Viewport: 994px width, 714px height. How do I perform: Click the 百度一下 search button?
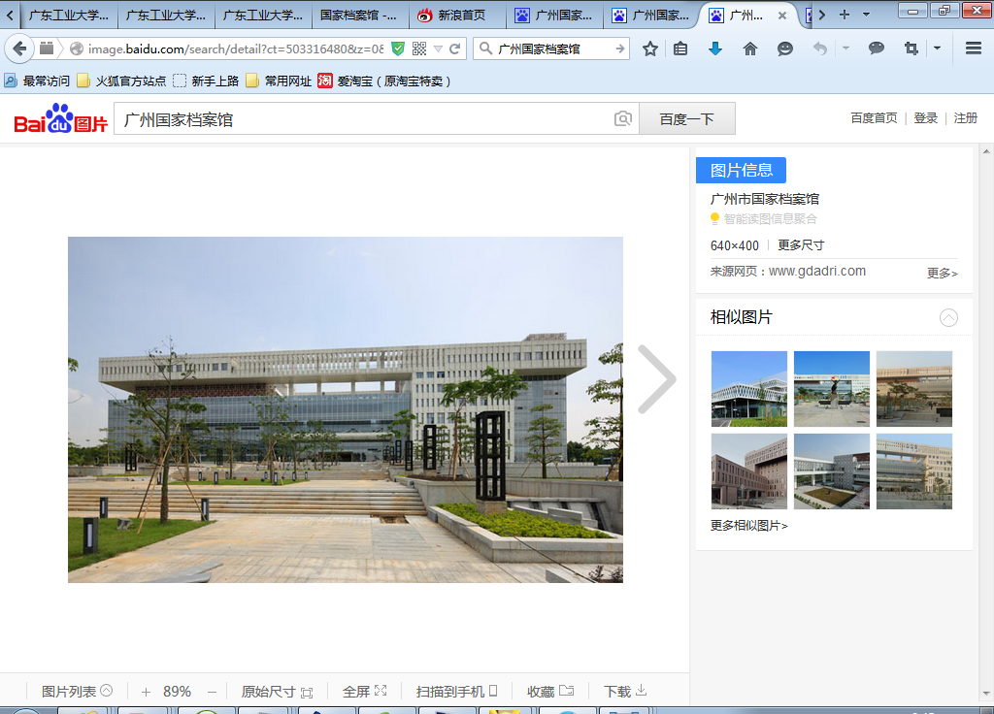click(x=686, y=119)
